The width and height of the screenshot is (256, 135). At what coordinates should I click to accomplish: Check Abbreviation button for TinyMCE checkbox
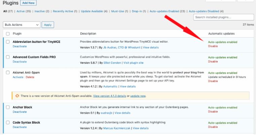tap(8, 42)
